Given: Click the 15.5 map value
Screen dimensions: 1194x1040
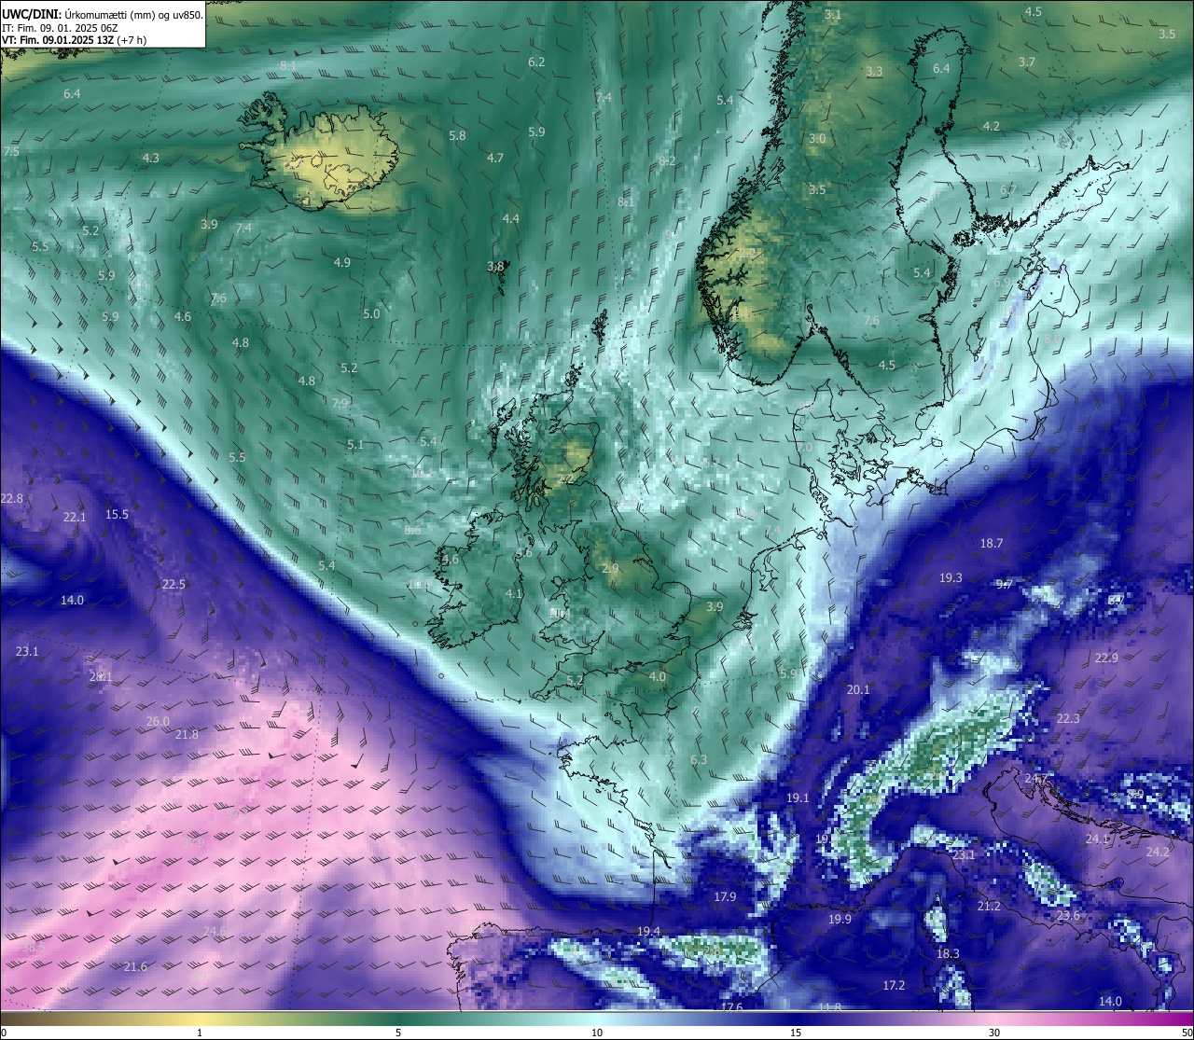Looking at the screenshot, I should 118,515.
